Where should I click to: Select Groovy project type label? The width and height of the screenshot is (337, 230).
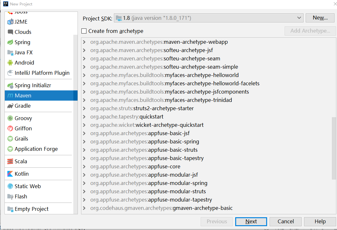[23, 118]
